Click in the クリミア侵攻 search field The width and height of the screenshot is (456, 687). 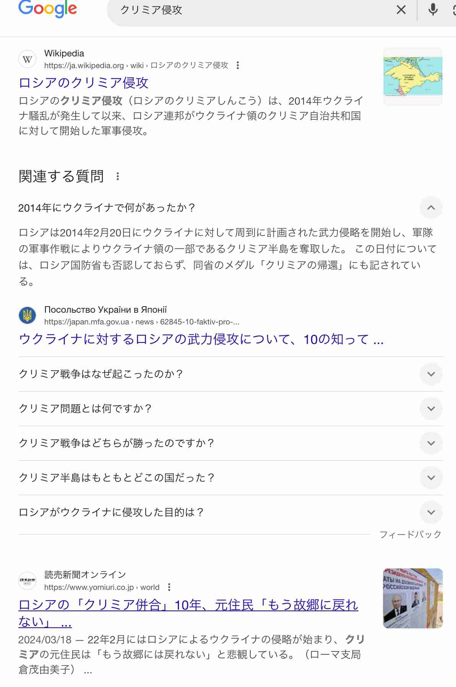click(x=248, y=10)
